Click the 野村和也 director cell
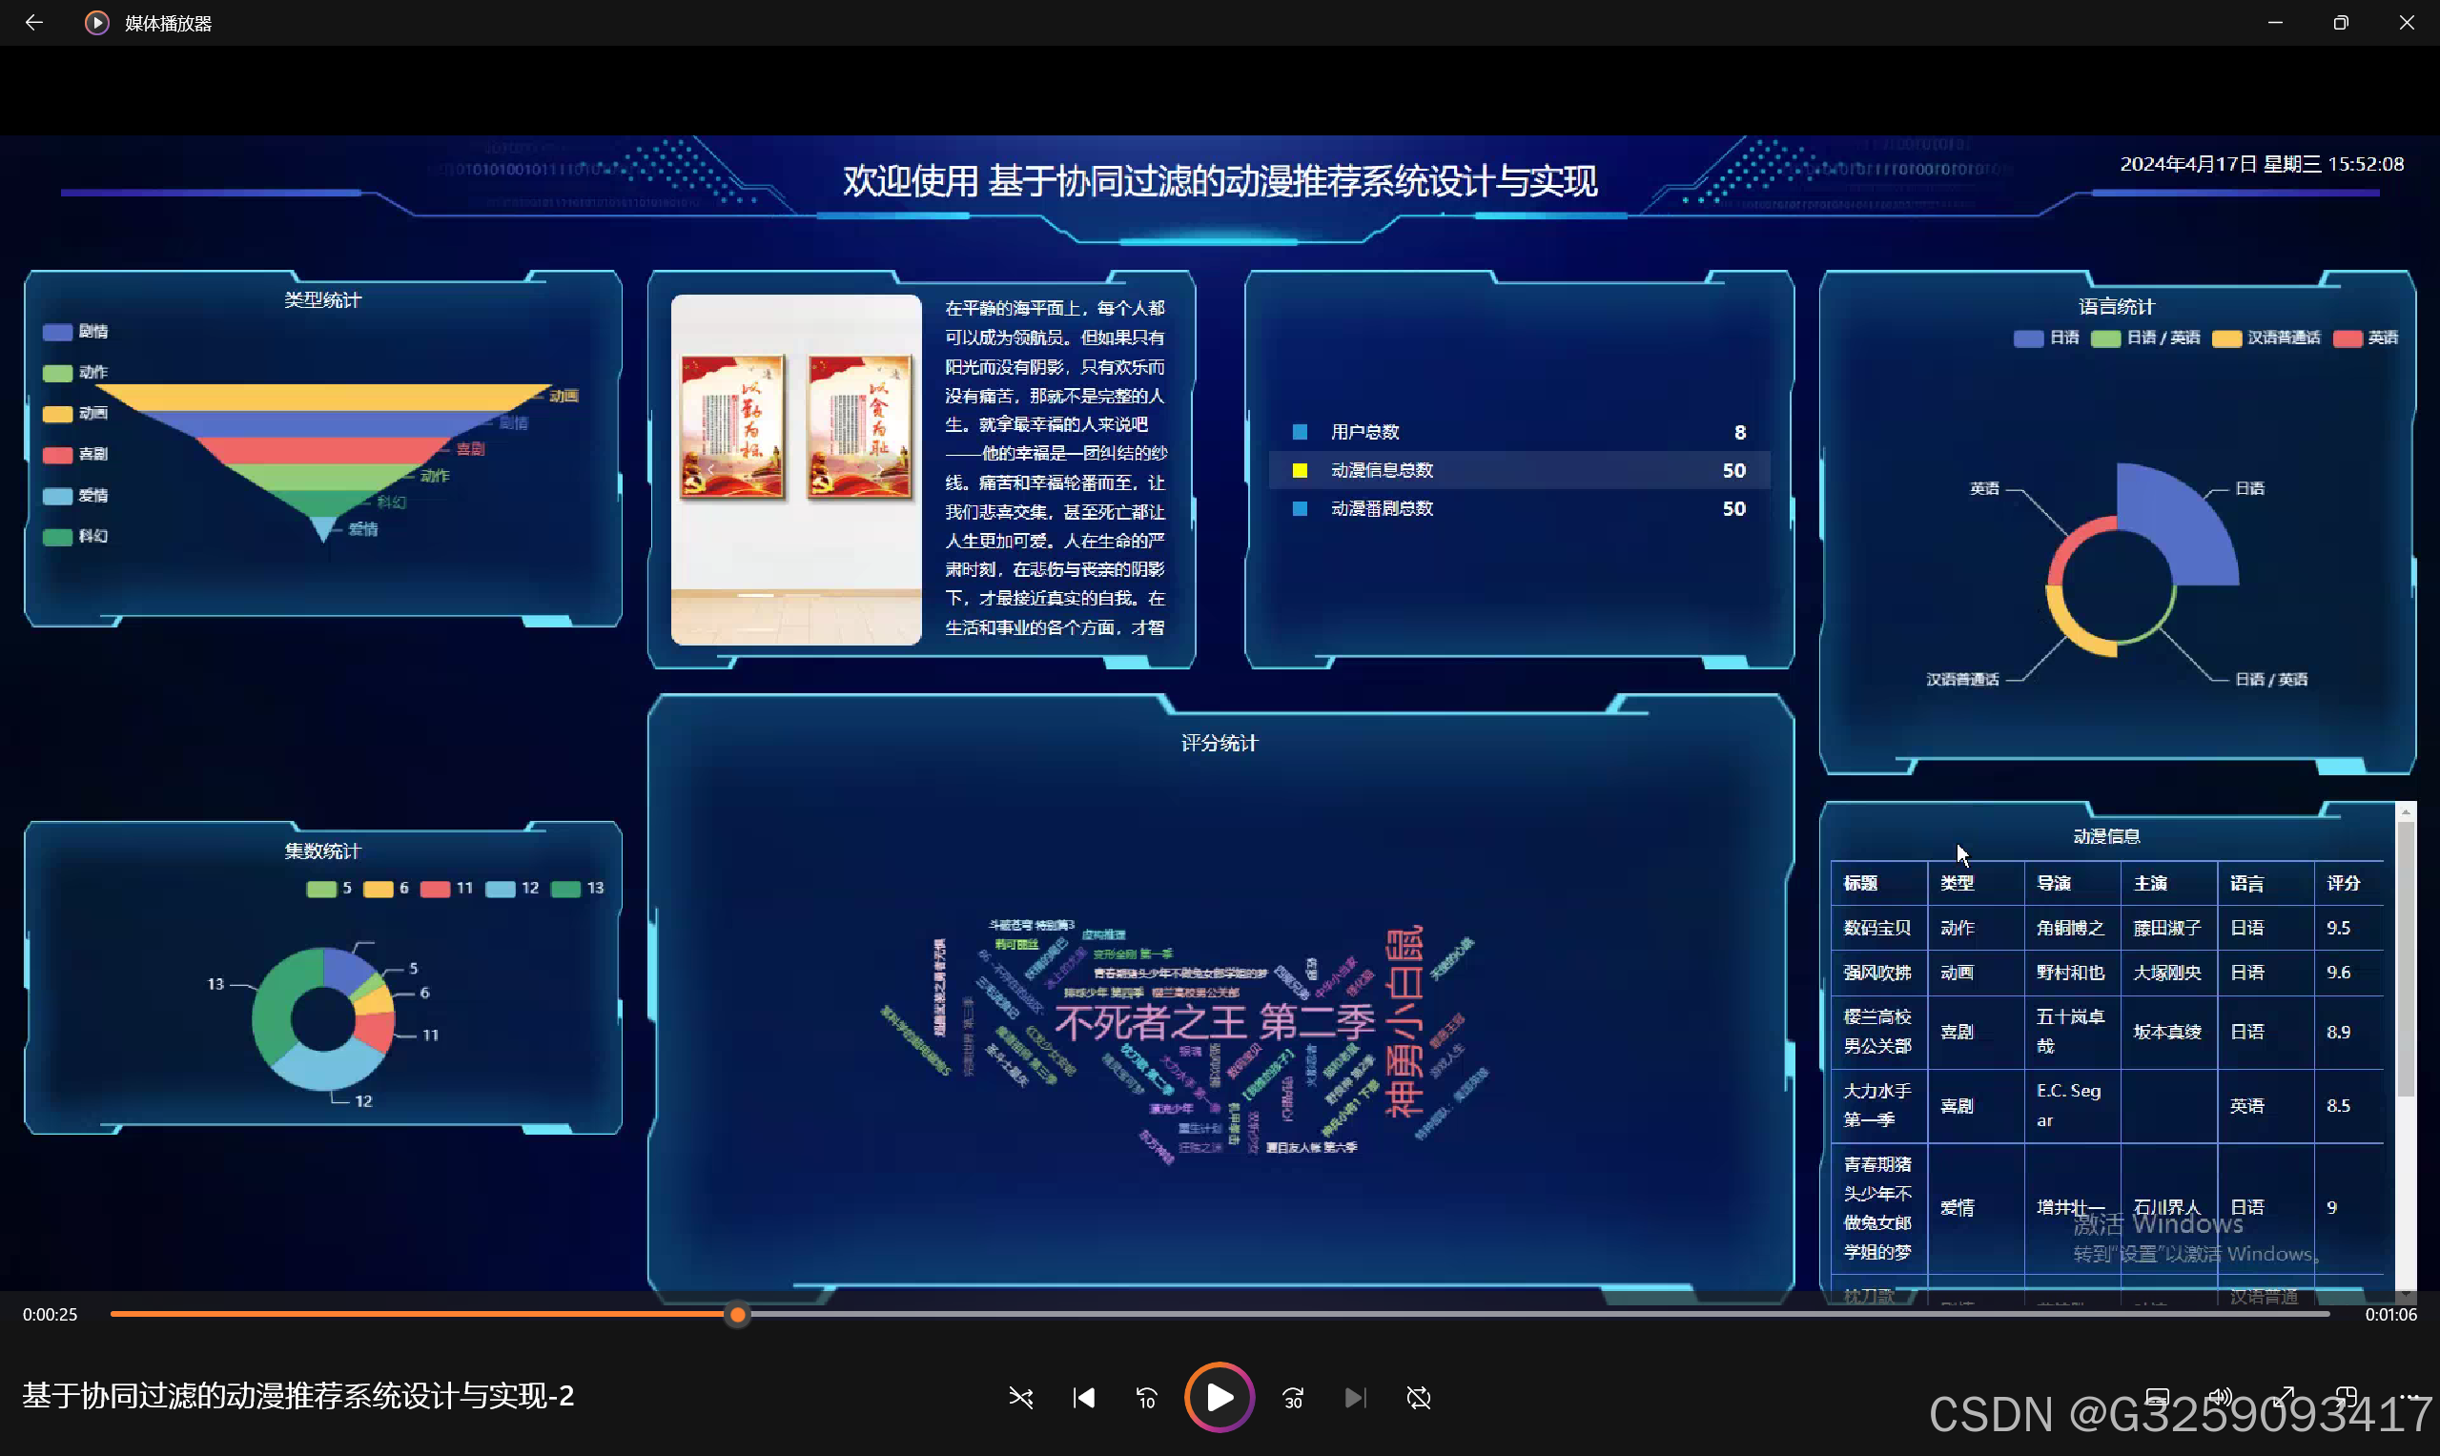 pyautogui.click(x=2070, y=973)
